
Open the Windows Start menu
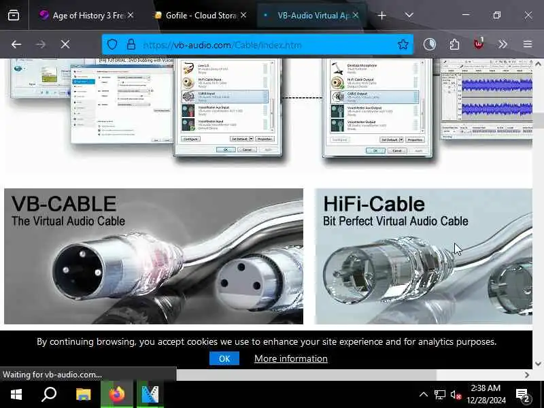(x=16, y=394)
